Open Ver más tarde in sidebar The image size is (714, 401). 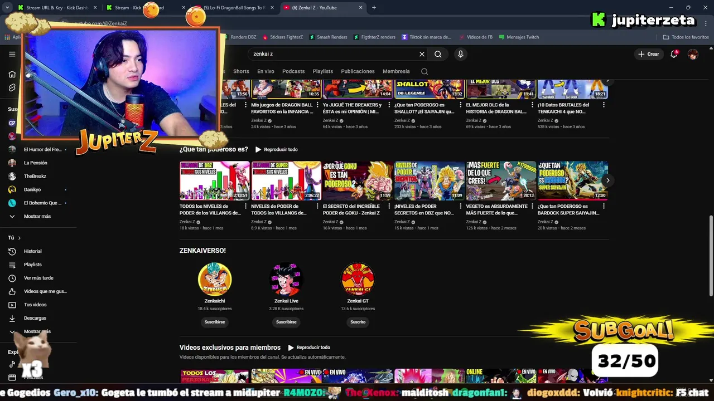(38, 278)
